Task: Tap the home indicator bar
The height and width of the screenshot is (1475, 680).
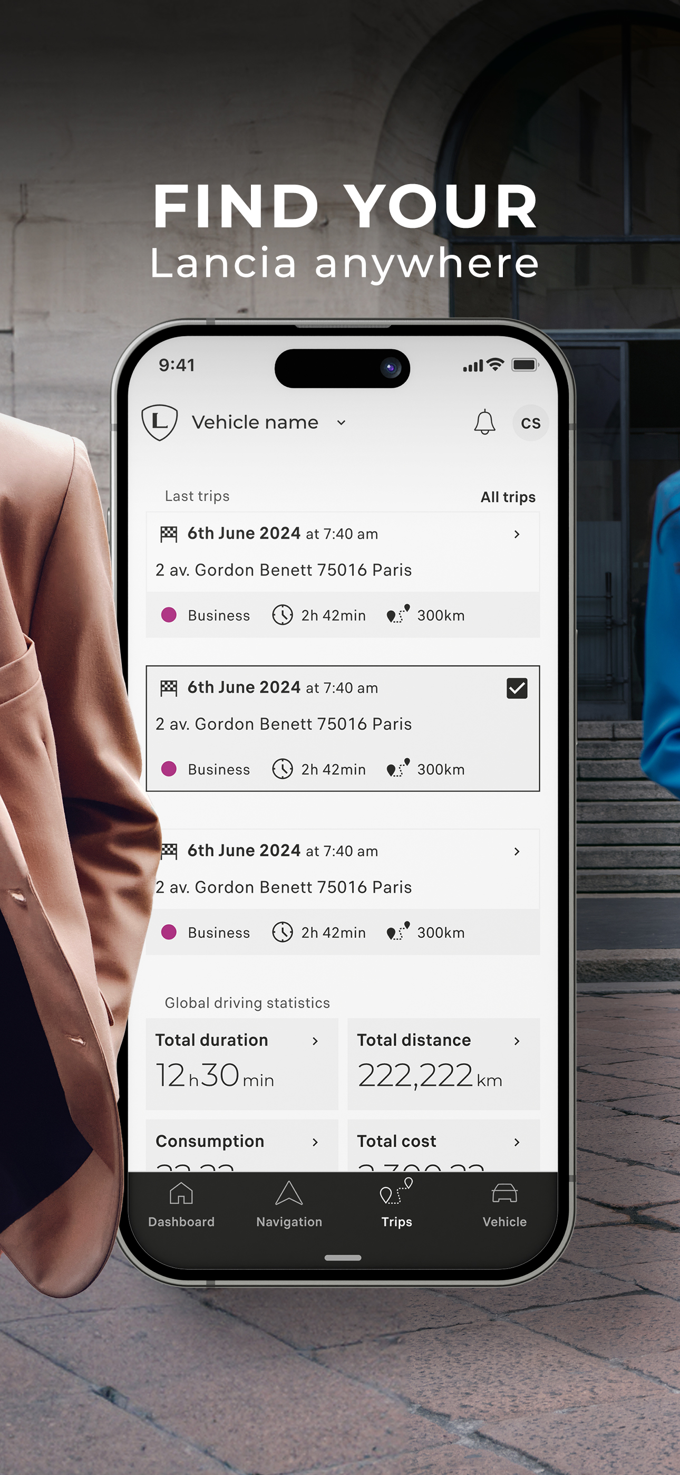Action: [343, 1258]
